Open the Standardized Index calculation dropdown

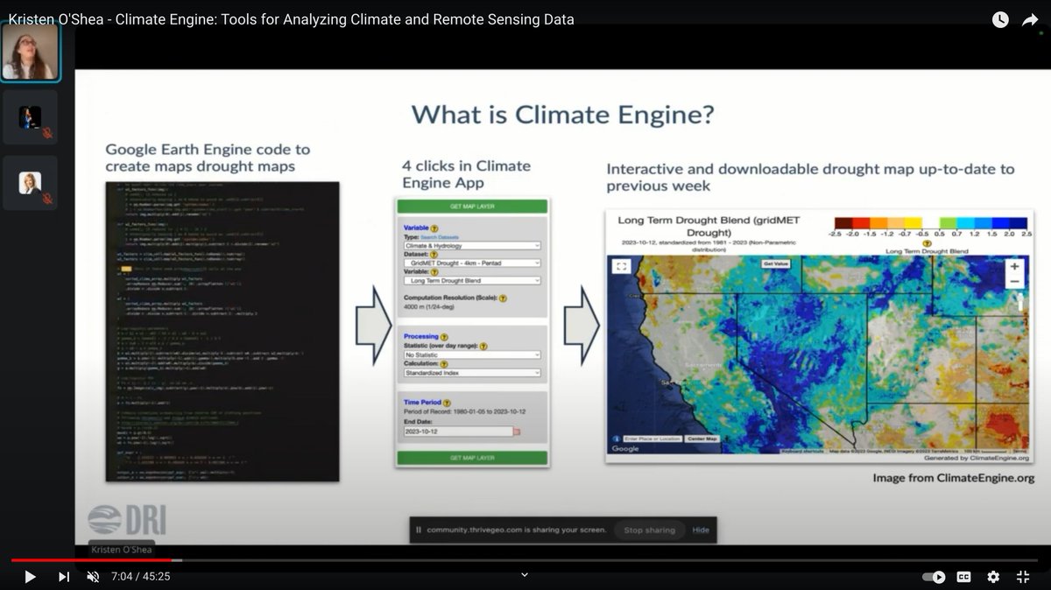point(472,372)
